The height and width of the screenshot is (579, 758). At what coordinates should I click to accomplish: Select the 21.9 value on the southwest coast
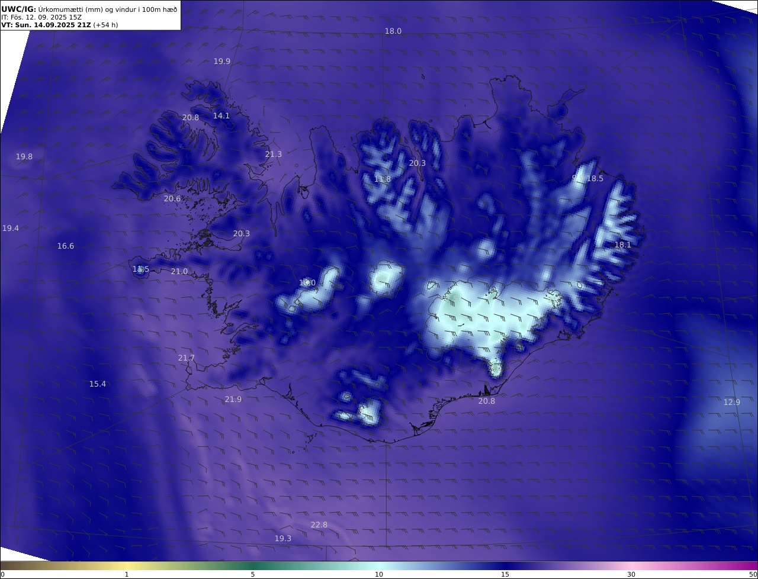[x=233, y=399]
